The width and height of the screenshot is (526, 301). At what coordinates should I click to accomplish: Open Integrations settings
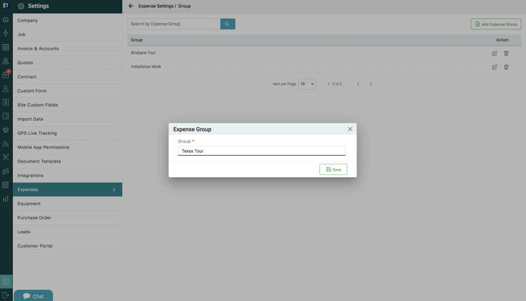coord(67,176)
